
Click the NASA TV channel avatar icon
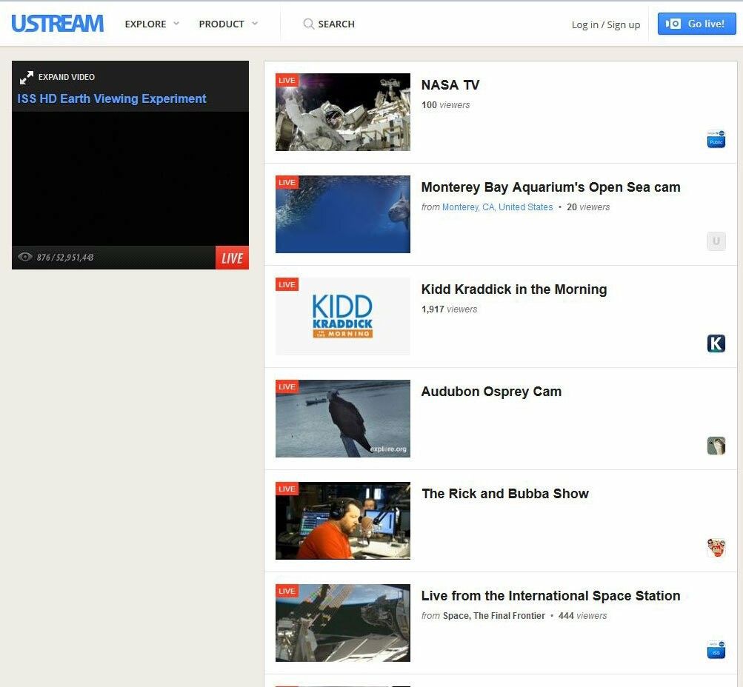pos(716,138)
